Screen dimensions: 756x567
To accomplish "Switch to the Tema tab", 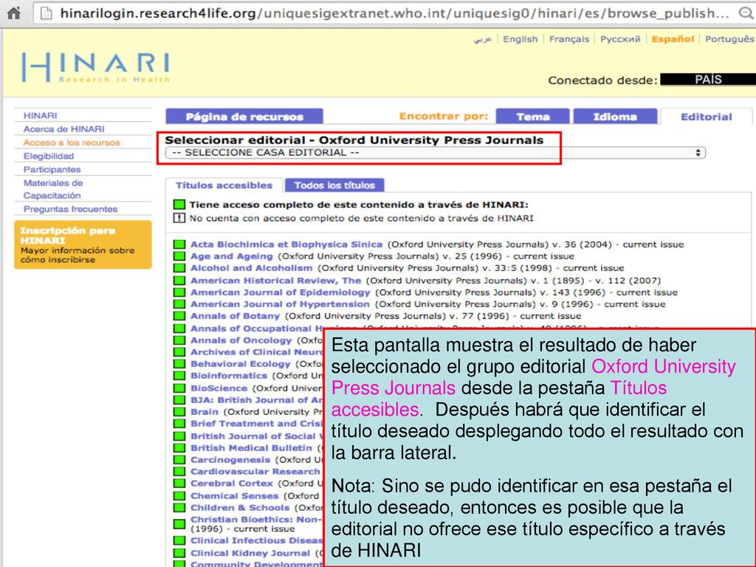I will (533, 117).
